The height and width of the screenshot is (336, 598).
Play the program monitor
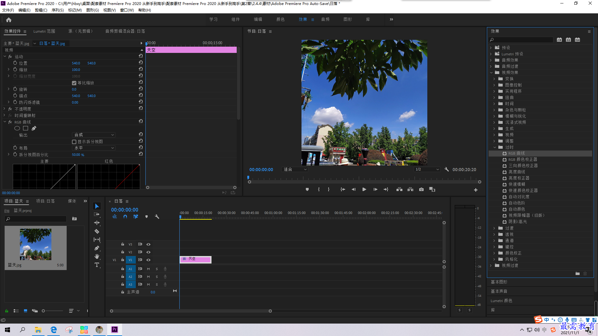tap(364, 189)
